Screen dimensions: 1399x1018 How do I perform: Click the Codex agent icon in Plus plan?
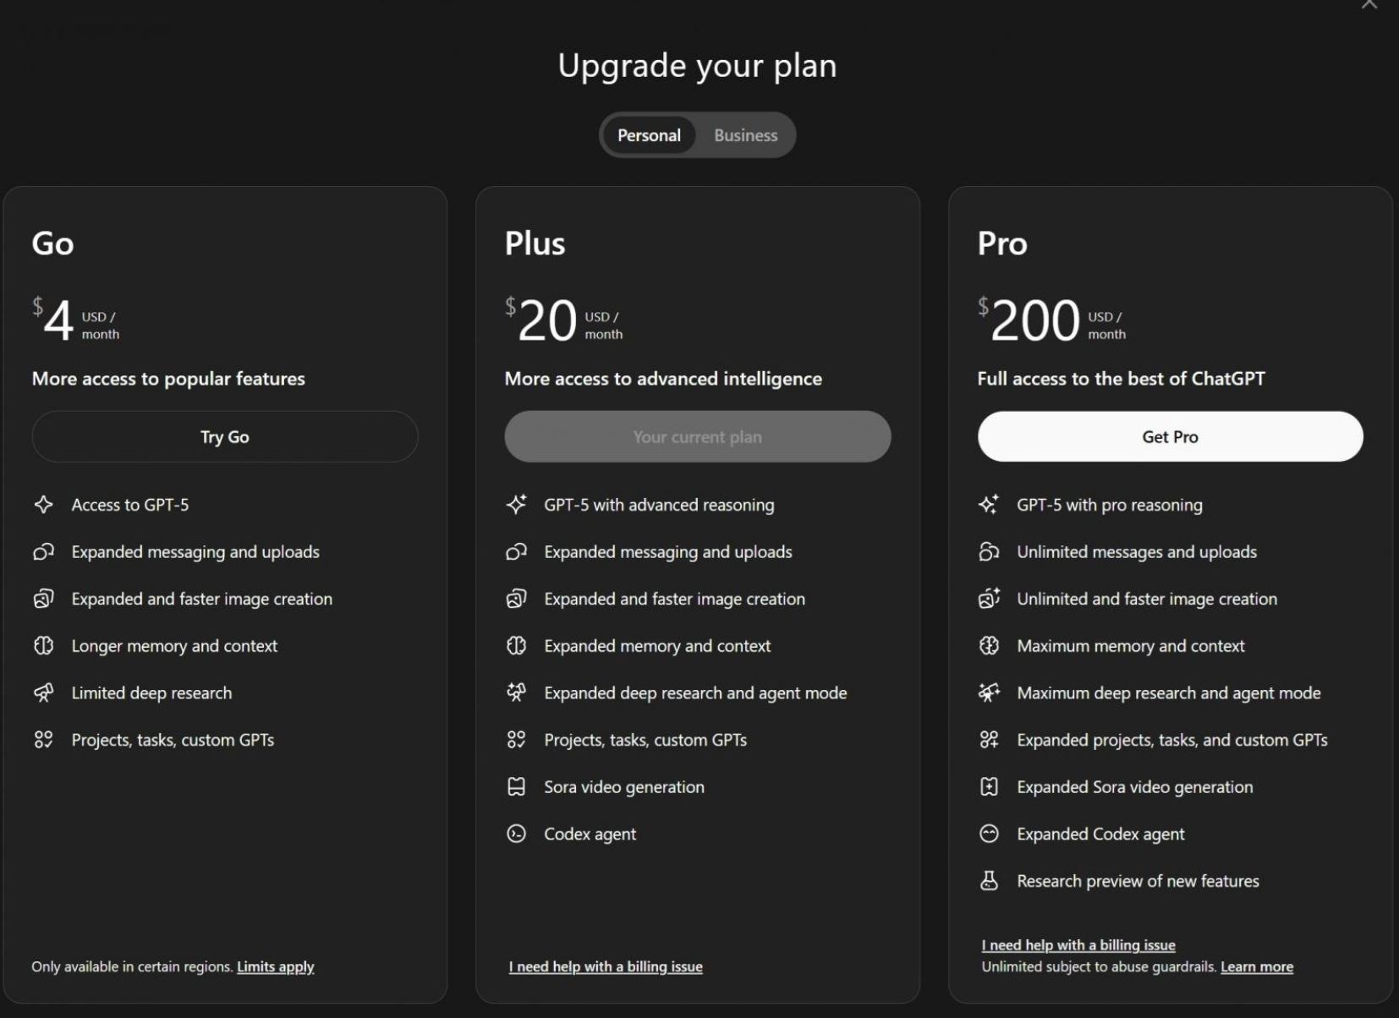(516, 835)
